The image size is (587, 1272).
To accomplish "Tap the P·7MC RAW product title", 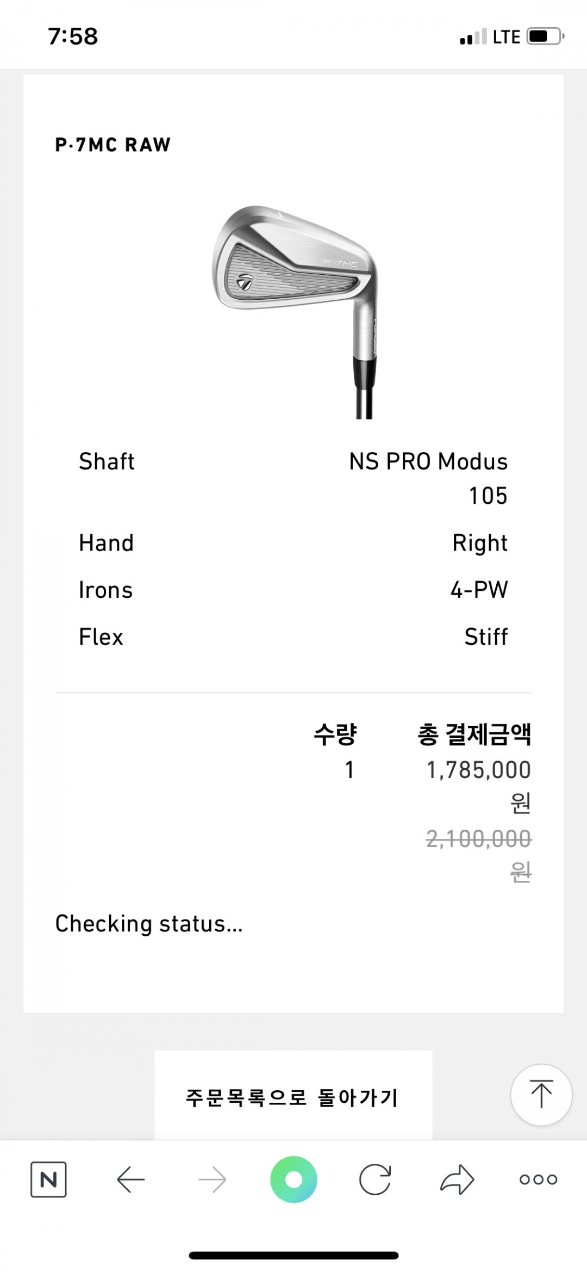I will [x=113, y=145].
